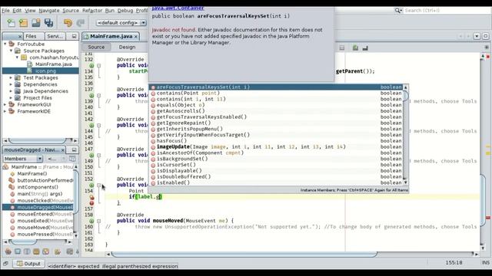This screenshot has width=492, height=276.
Task: Select the MainFrame() constructor in Navigator
Action: coord(32,174)
